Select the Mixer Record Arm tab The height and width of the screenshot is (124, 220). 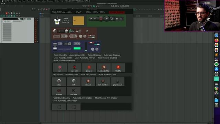pos(88,74)
